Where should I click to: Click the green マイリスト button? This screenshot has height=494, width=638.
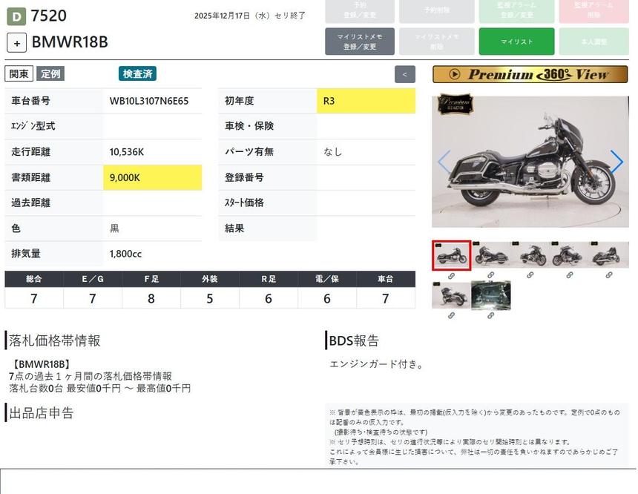516,42
